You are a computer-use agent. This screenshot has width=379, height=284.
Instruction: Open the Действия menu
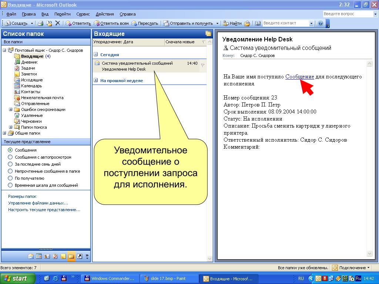coord(105,14)
